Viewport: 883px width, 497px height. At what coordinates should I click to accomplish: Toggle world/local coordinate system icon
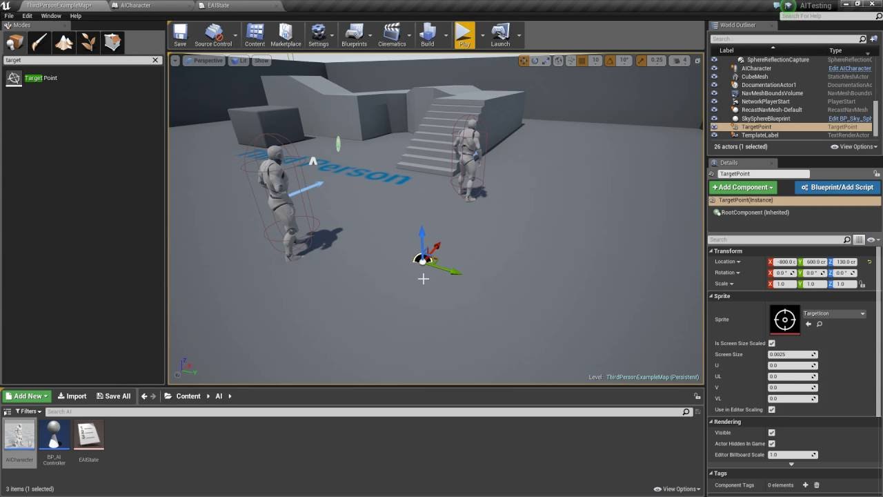[x=559, y=61]
